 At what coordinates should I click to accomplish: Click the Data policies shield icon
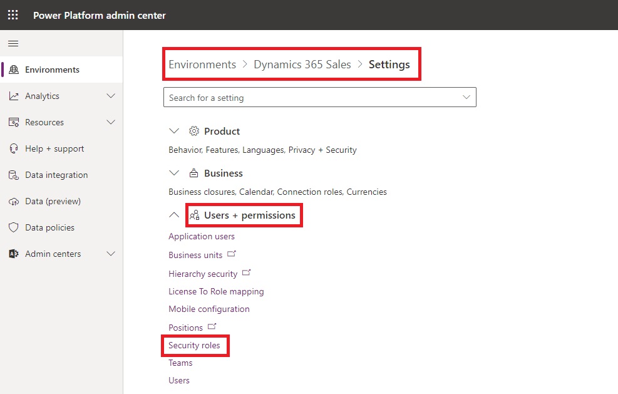click(x=14, y=227)
